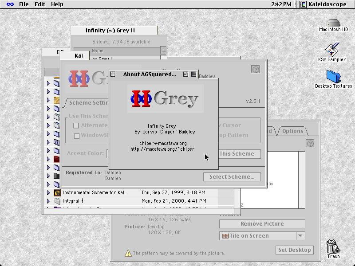Expand the tan textured icon row triangle
The image size is (355, 266).
[x=48, y=100]
